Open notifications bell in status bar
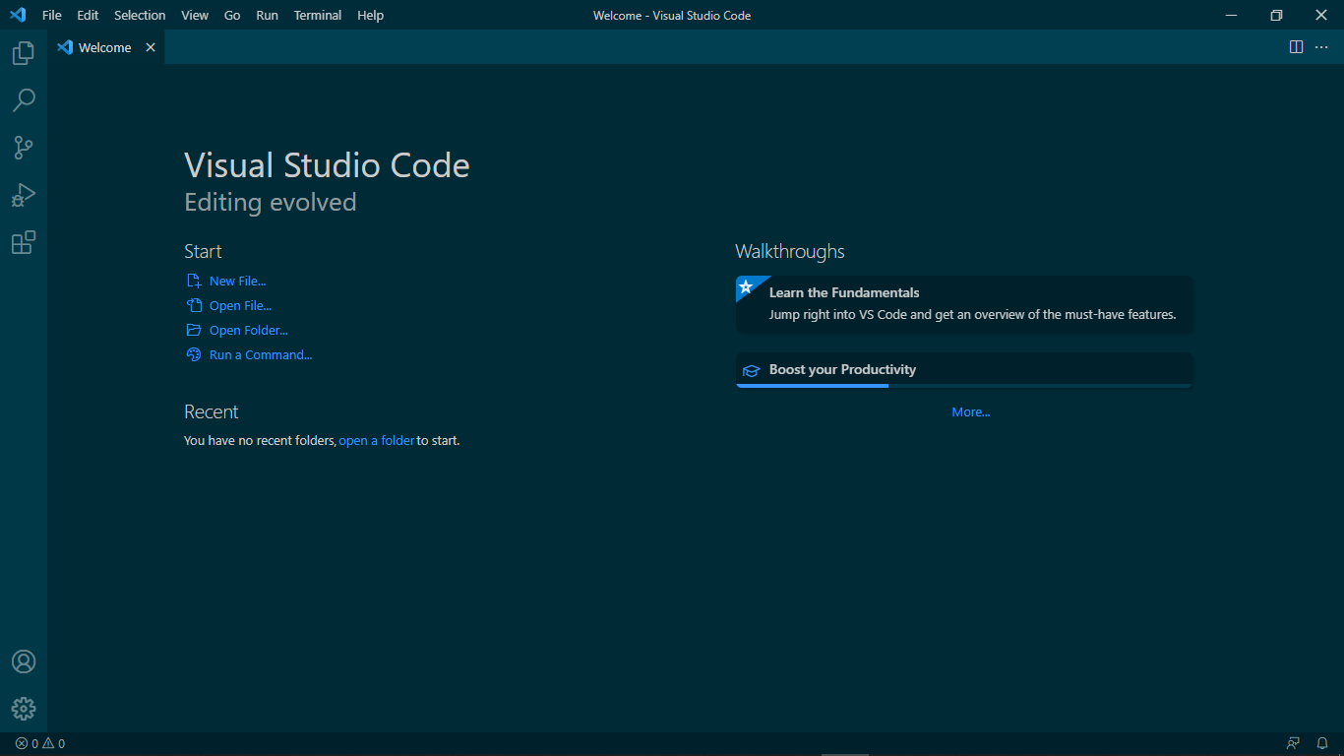This screenshot has height=756, width=1344. pyautogui.click(x=1322, y=744)
